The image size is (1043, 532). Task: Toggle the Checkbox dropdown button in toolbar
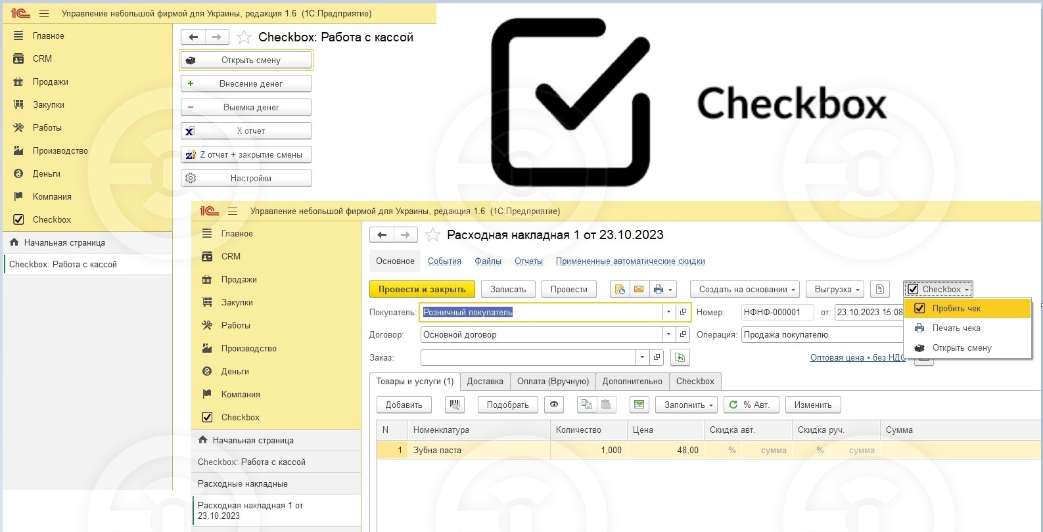[x=938, y=289]
